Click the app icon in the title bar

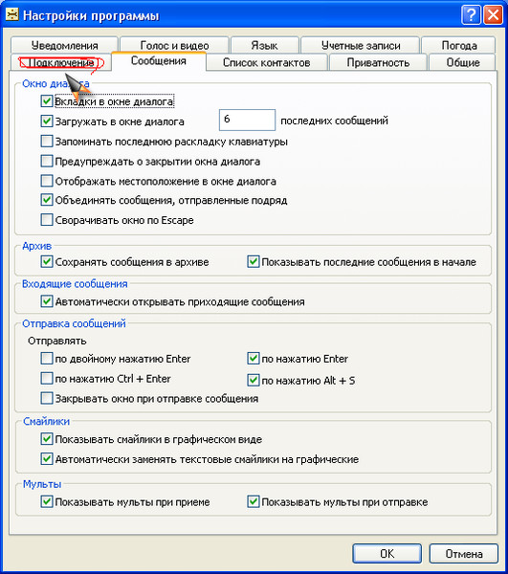coord(11,15)
